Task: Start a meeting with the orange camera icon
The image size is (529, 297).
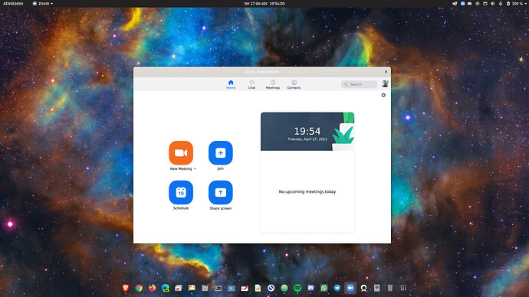Action: 181,153
